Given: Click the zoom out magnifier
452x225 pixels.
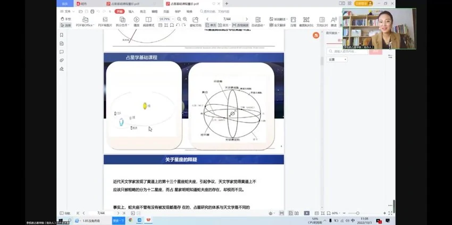Looking at the screenshot, I should [x=179, y=19].
